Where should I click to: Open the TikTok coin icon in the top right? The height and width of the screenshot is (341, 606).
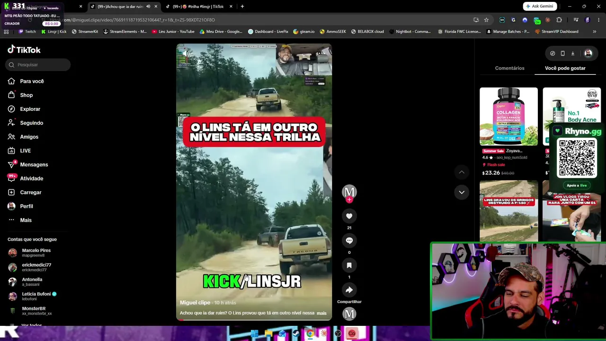553,54
